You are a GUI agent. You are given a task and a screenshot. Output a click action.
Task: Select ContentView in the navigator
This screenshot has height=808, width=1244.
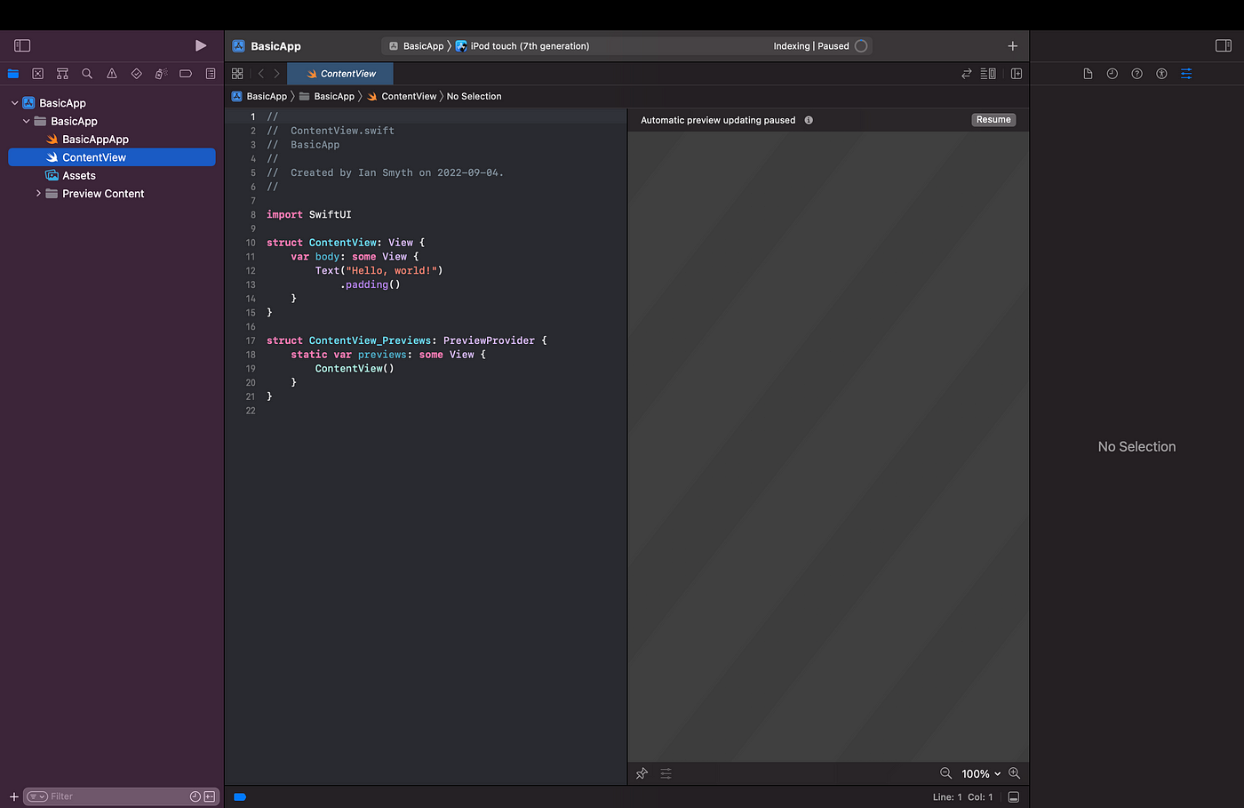pos(112,157)
